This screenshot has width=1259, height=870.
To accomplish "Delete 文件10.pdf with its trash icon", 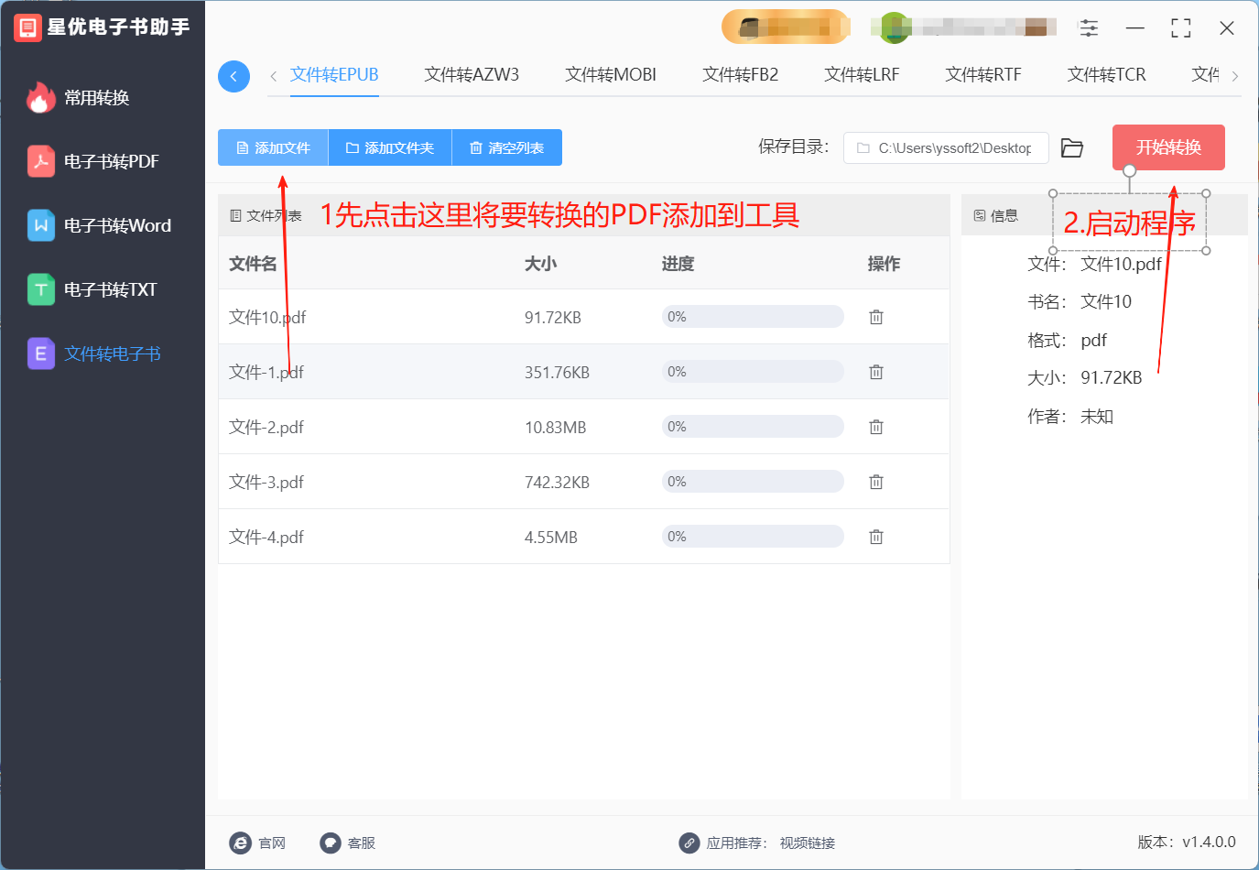I will pos(876,317).
